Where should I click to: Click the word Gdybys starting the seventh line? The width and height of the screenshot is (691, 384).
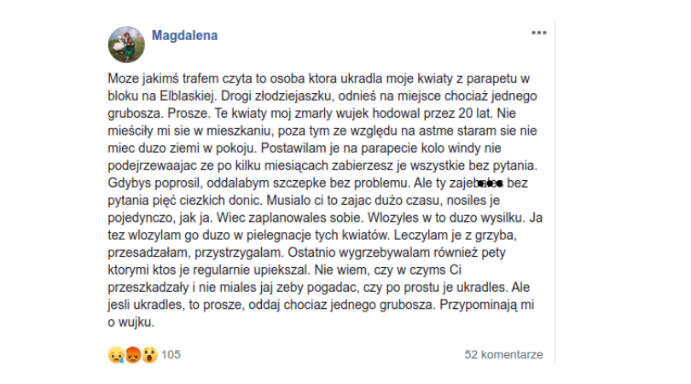coord(130,183)
